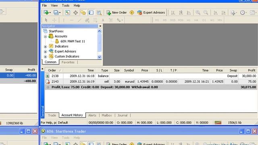Expand the Indicators node in Navigator
Viewport: 258px width, 145px height.
point(45,47)
